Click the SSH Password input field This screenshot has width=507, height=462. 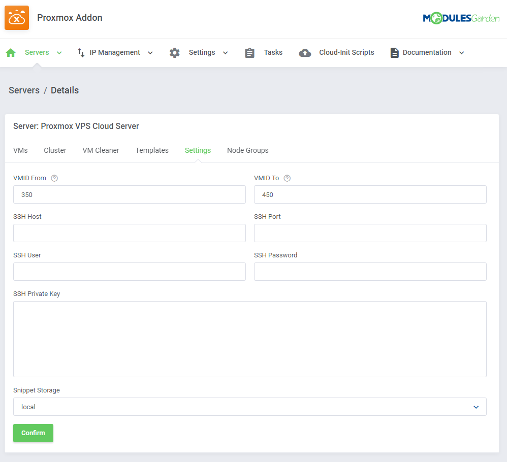370,272
